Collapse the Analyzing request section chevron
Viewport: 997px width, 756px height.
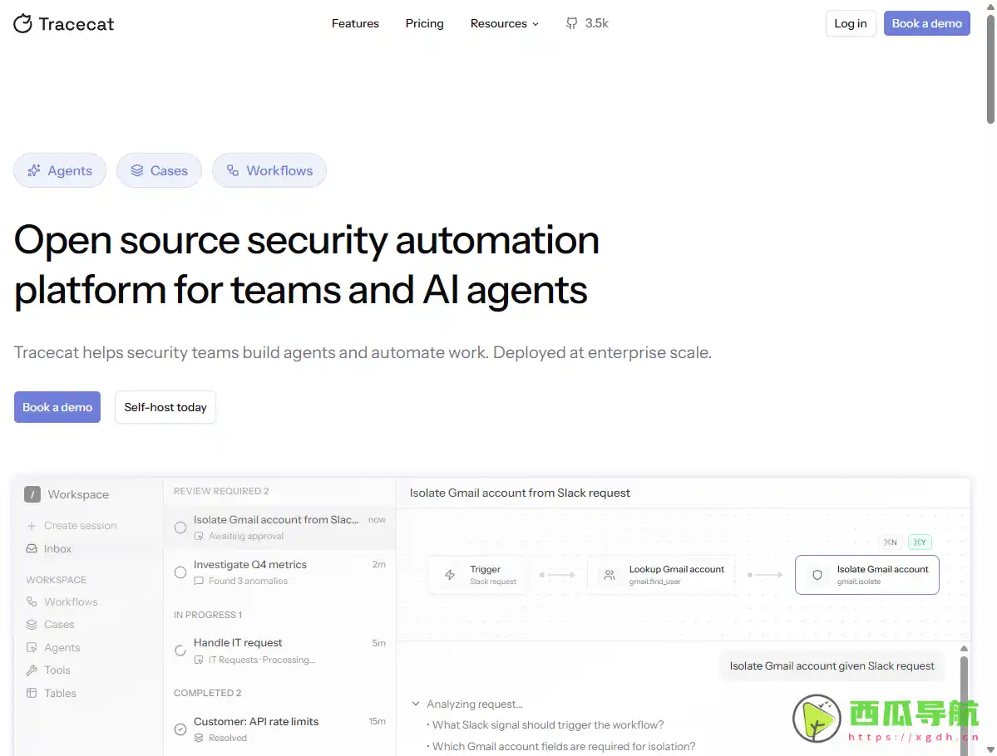pyautogui.click(x=416, y=704)
